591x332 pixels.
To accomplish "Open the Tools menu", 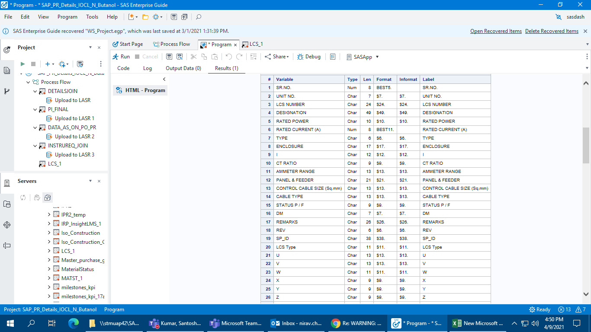I will 92,17.
